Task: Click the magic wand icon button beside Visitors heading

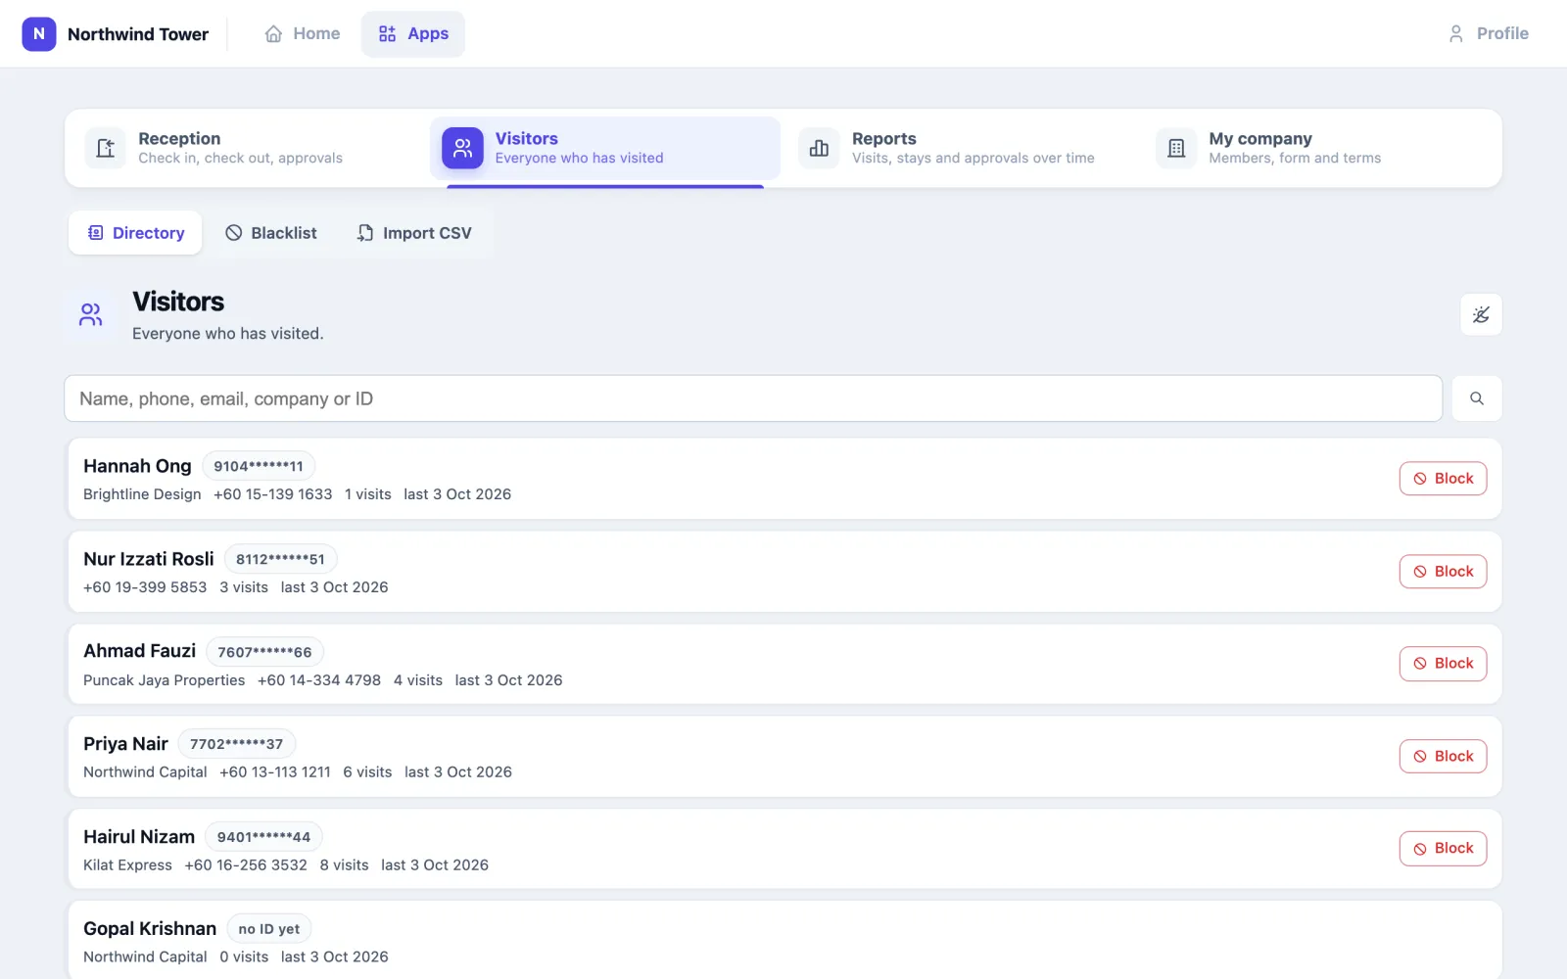Action: click(x=1481, y=314)
